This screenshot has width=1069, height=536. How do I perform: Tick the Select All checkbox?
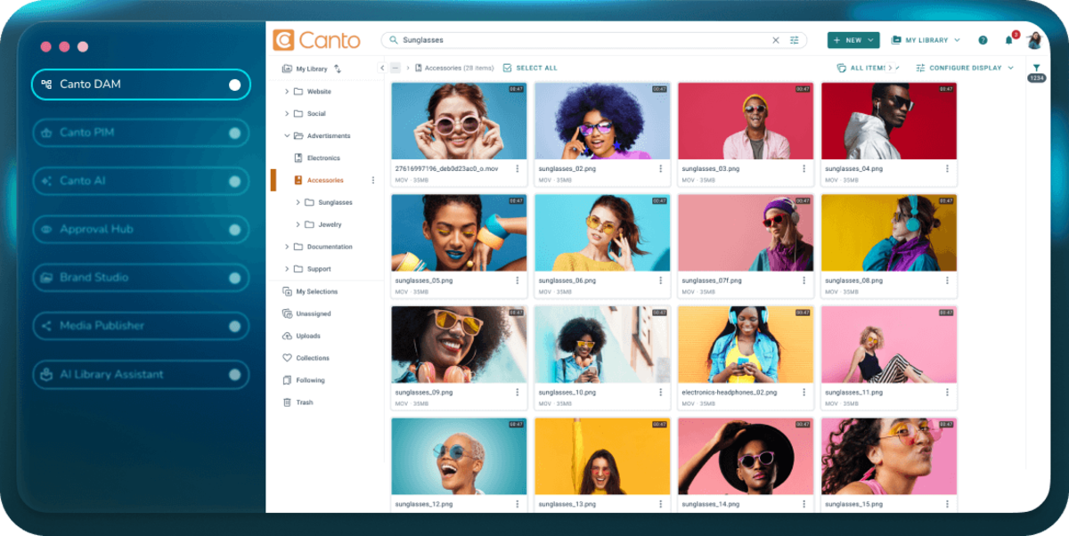(x=507, y=68)
